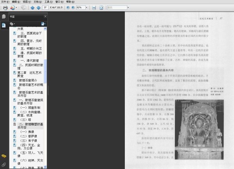
Task: Click the zoom out (minus) button
Action: (x=68, y=7)
